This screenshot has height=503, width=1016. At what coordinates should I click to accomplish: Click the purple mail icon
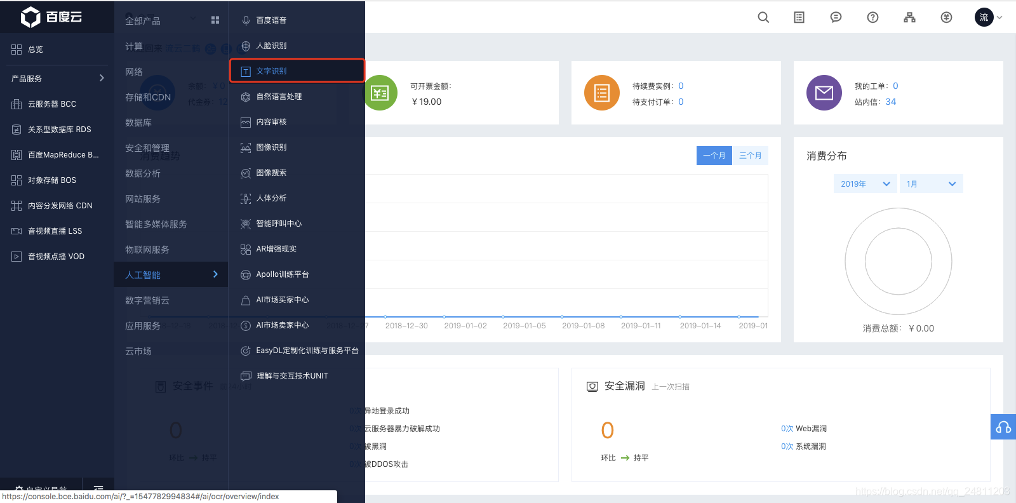click(x=824, y=93)
